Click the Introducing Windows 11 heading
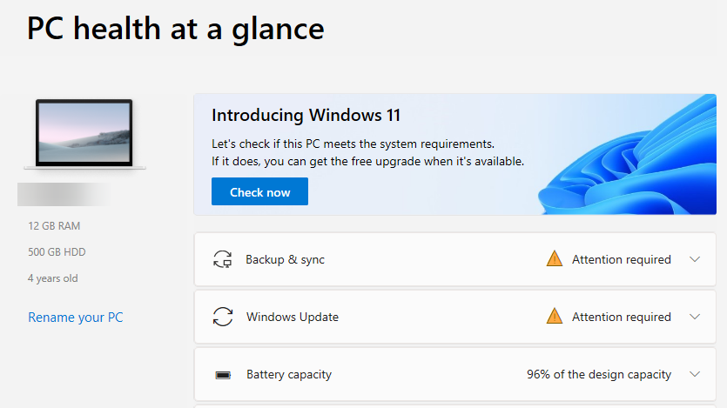 [x=306, y=116]
